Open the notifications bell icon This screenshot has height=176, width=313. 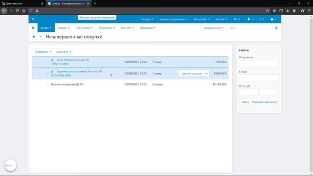248,19
